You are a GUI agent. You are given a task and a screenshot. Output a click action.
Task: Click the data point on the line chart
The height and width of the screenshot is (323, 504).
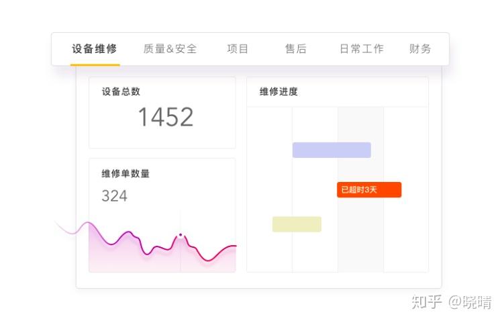[181, 235]
